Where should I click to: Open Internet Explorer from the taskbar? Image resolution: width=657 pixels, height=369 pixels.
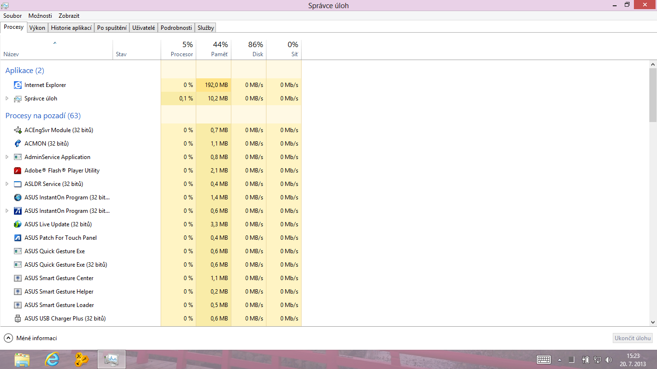[x=52, y=359]
